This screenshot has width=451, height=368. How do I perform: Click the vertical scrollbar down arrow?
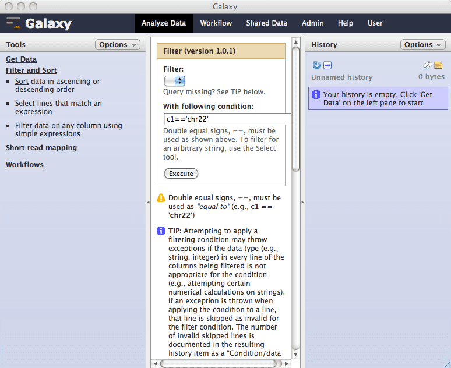(295, 353)
